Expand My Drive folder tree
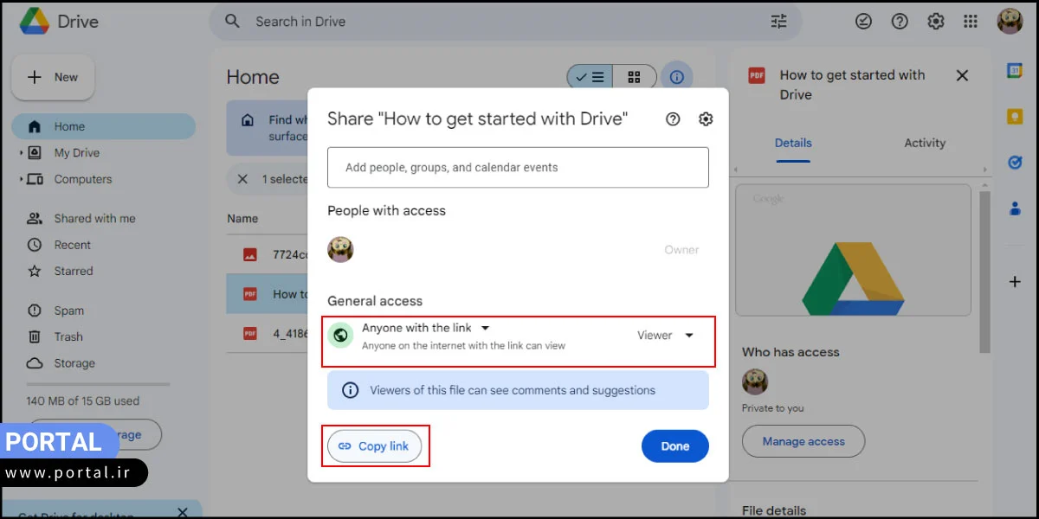This screenshot has width=1039, height=519. coord(21,153)
